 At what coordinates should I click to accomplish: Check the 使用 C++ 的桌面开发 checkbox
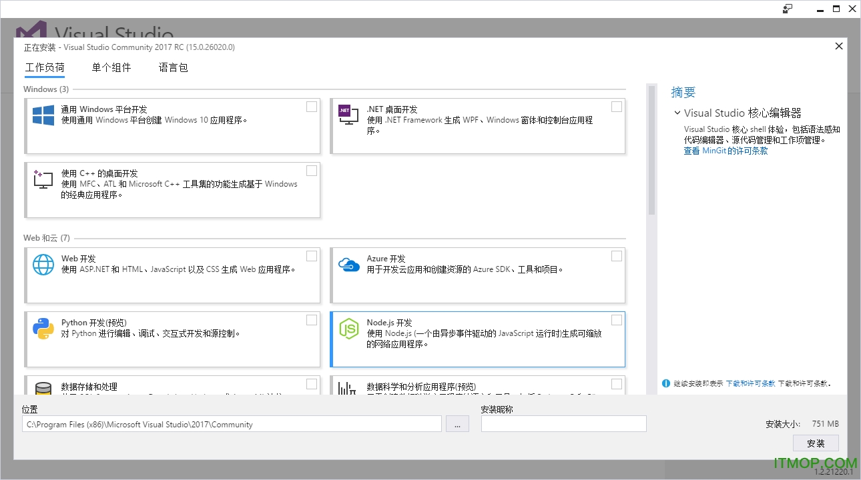312,171
